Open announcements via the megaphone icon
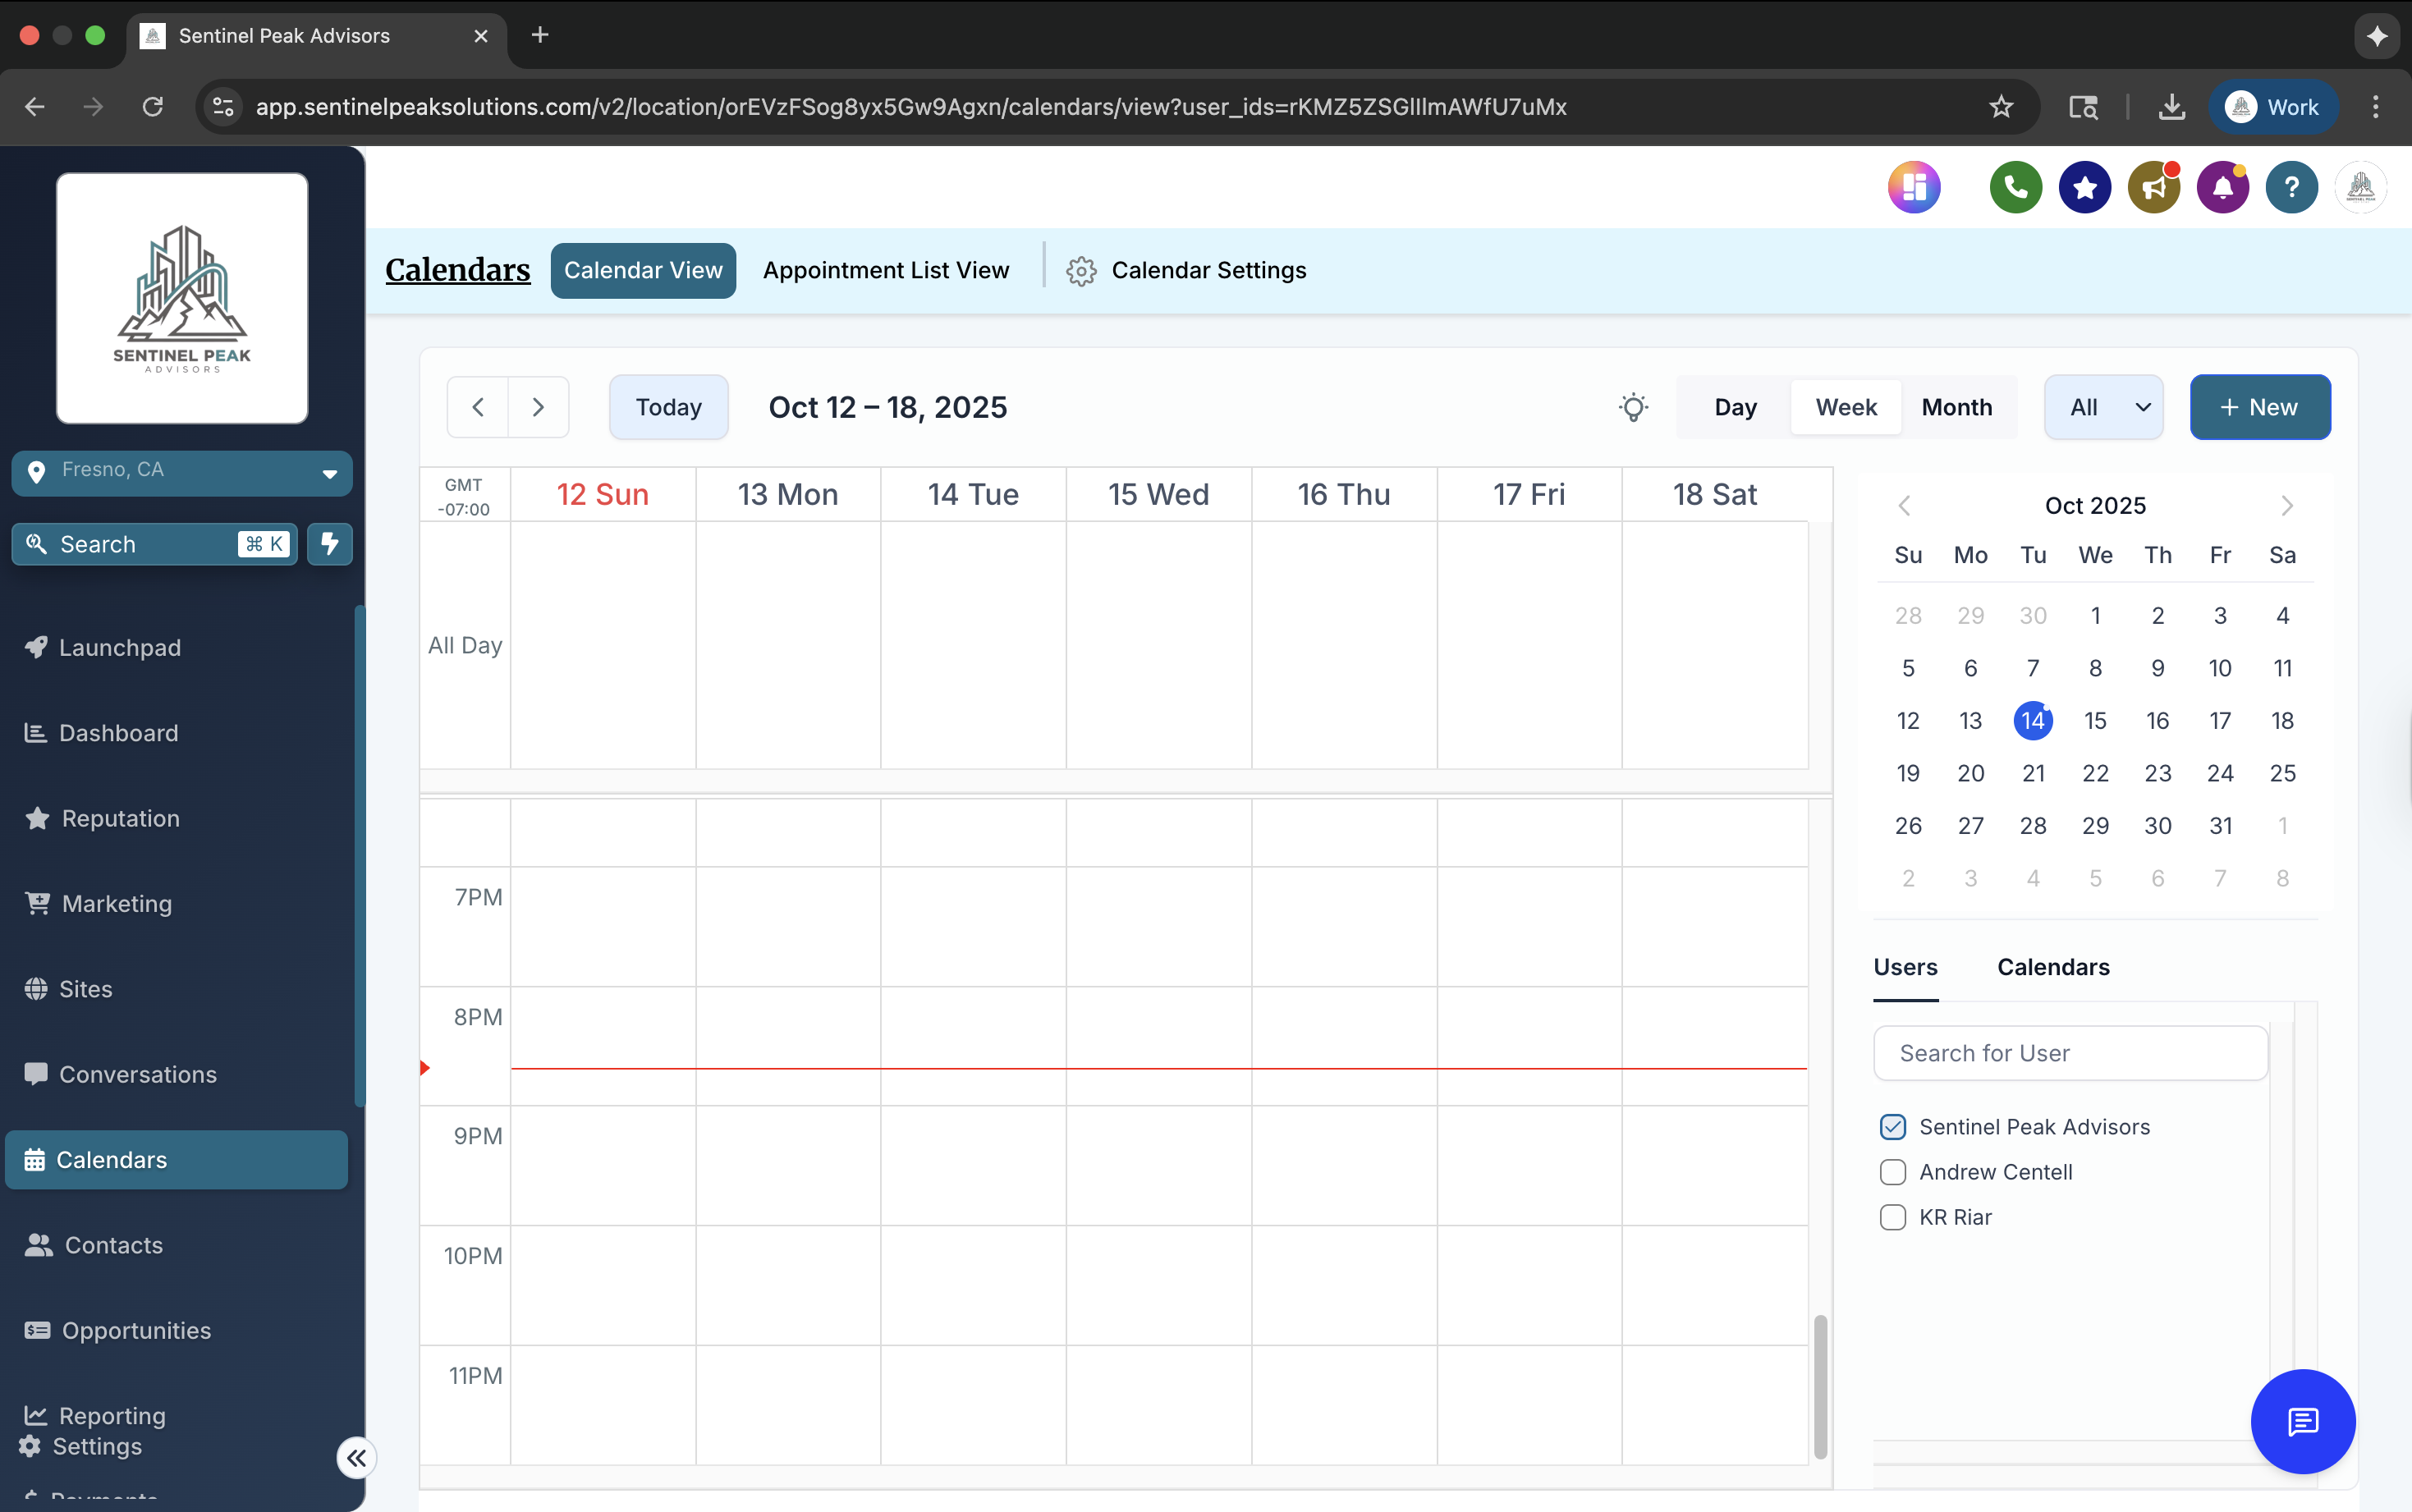 pyautogui.click(x=2152, y=187)
